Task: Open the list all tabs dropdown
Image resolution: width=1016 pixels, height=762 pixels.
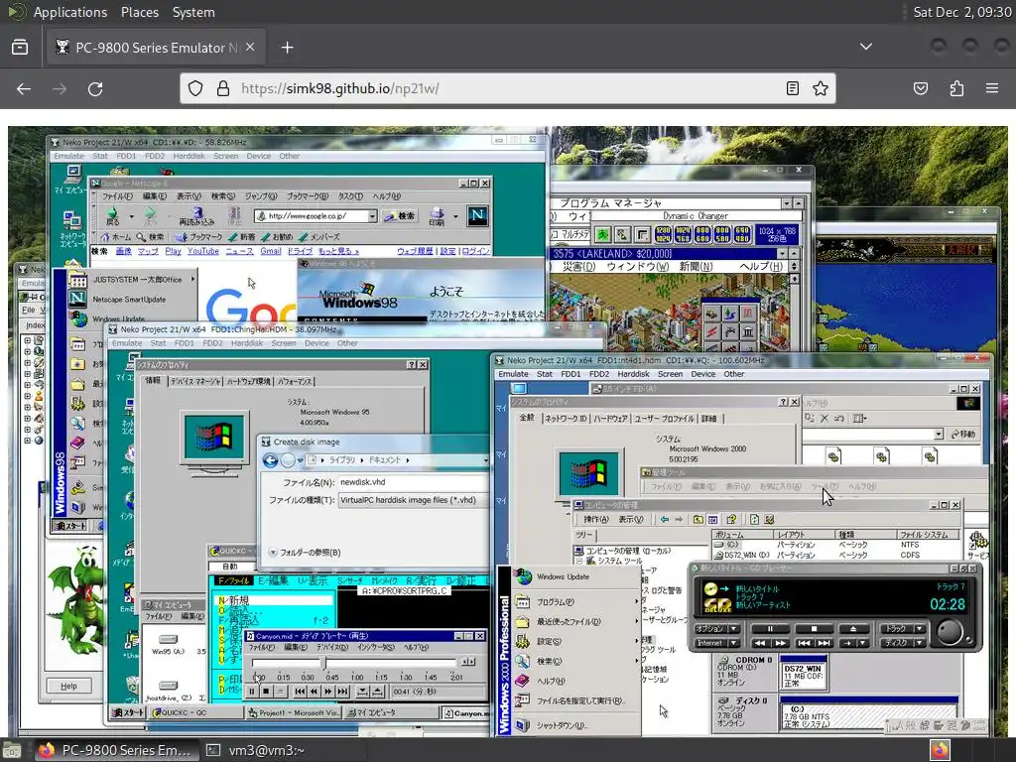Action: point(865,47)
